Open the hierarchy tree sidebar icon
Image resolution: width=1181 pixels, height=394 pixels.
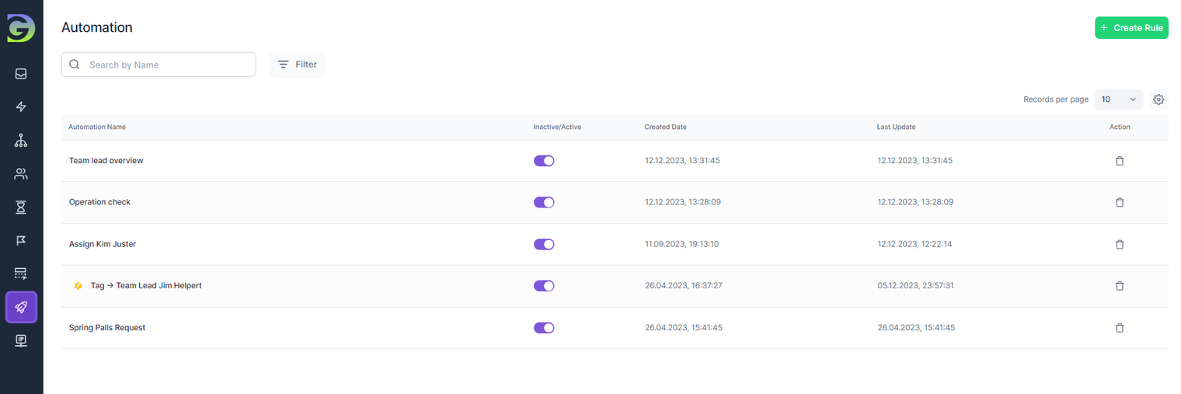[x=21, y=141]
